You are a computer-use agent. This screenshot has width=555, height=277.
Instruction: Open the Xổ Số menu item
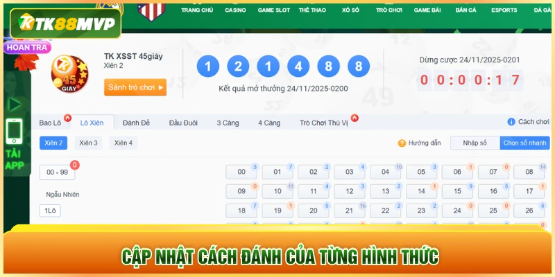(x=350, y=10)
